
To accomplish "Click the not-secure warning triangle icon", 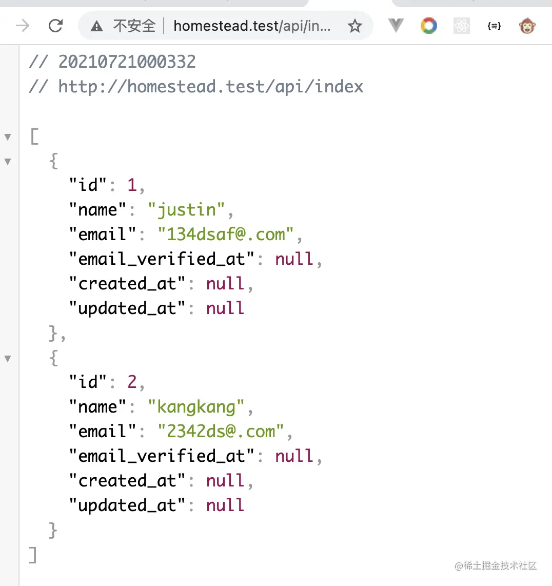I will [x=97, y=26].
